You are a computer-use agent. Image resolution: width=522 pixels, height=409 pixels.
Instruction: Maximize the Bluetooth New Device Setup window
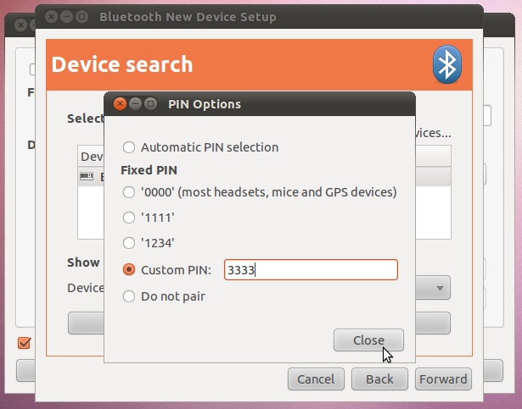pyautogui.click(x=83, y=17)
